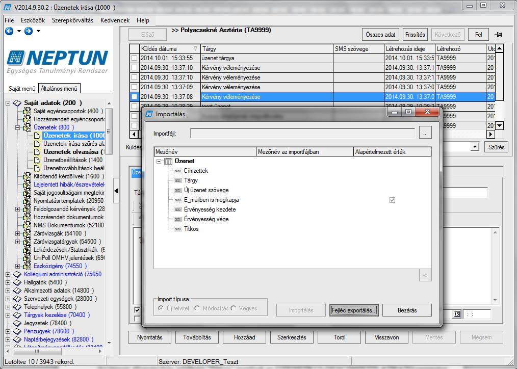
Task: Click the Fejléc exportálás button
Action: coord(354,310)
